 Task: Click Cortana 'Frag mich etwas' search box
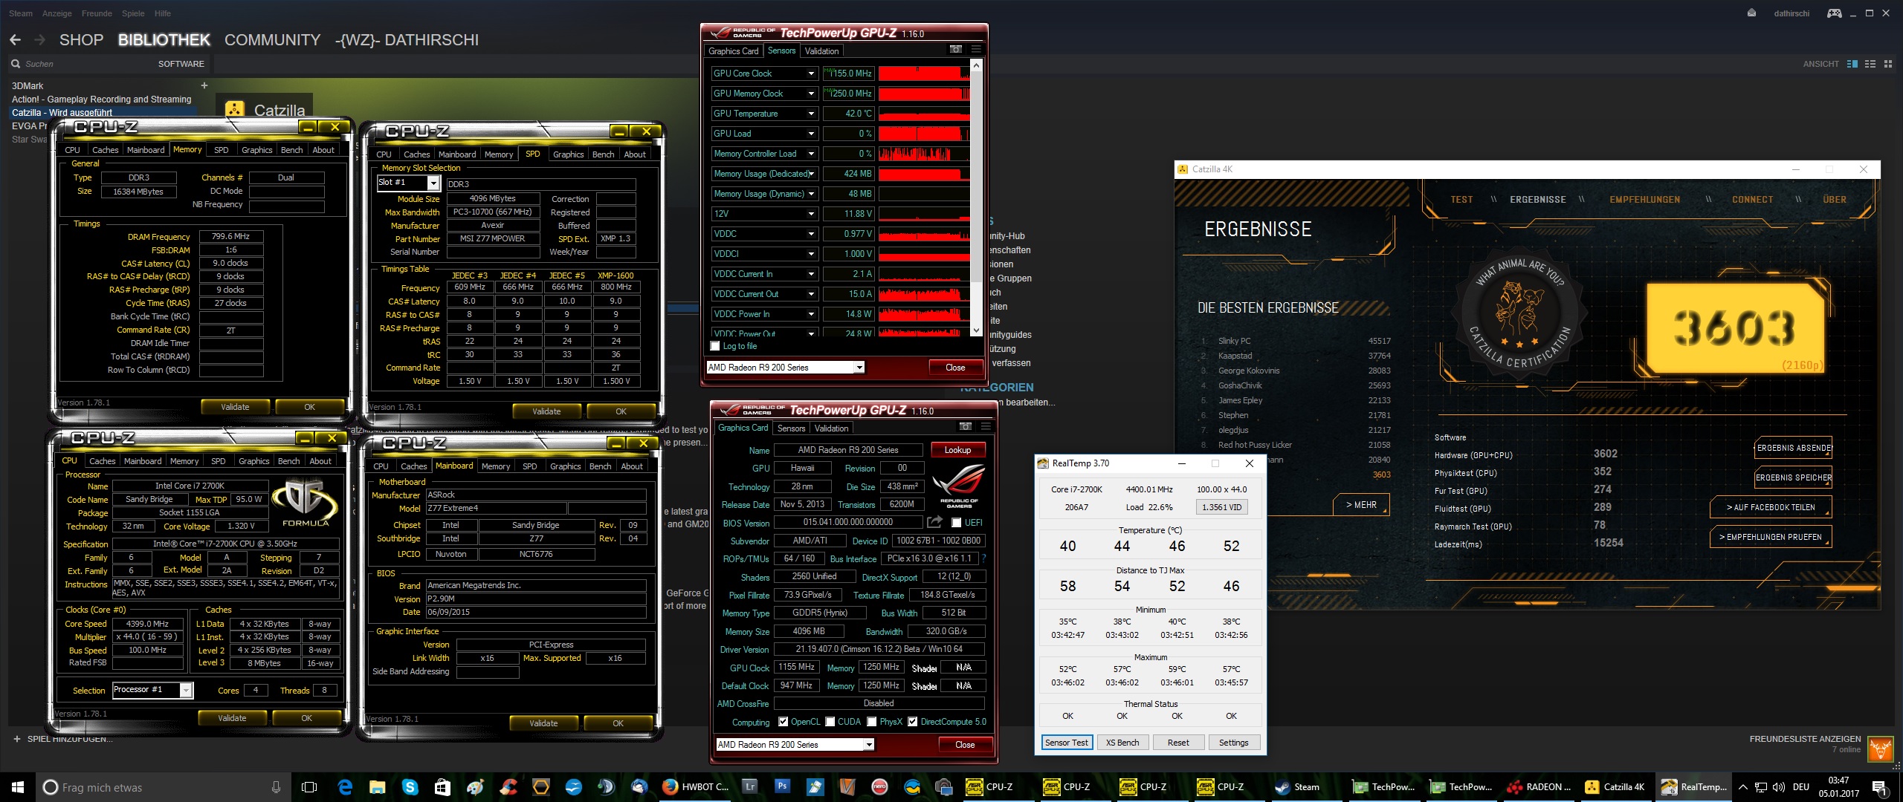[163, 787]
